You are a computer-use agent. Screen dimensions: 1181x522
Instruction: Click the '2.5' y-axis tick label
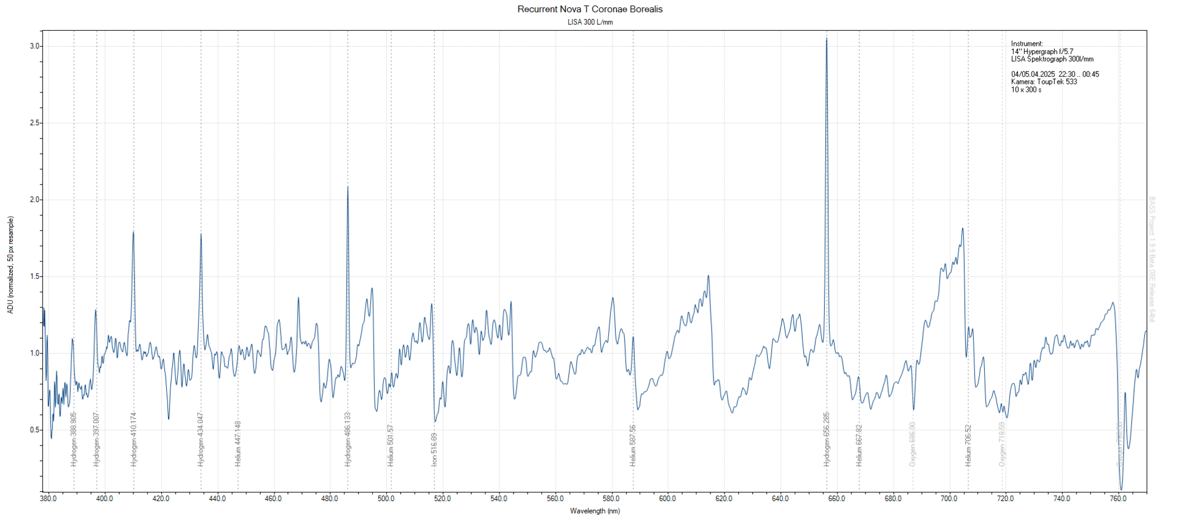tap(34, 123)
